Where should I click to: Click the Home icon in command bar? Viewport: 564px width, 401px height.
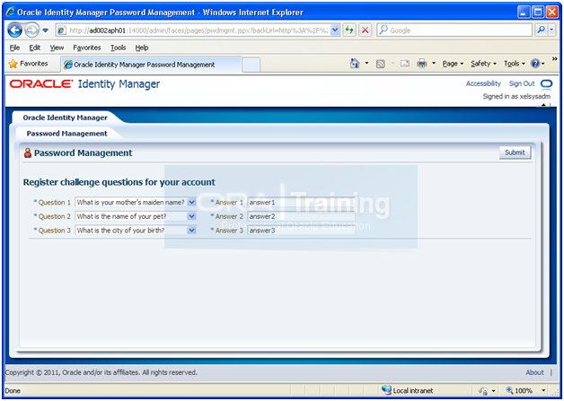click(x=355, y=64)
